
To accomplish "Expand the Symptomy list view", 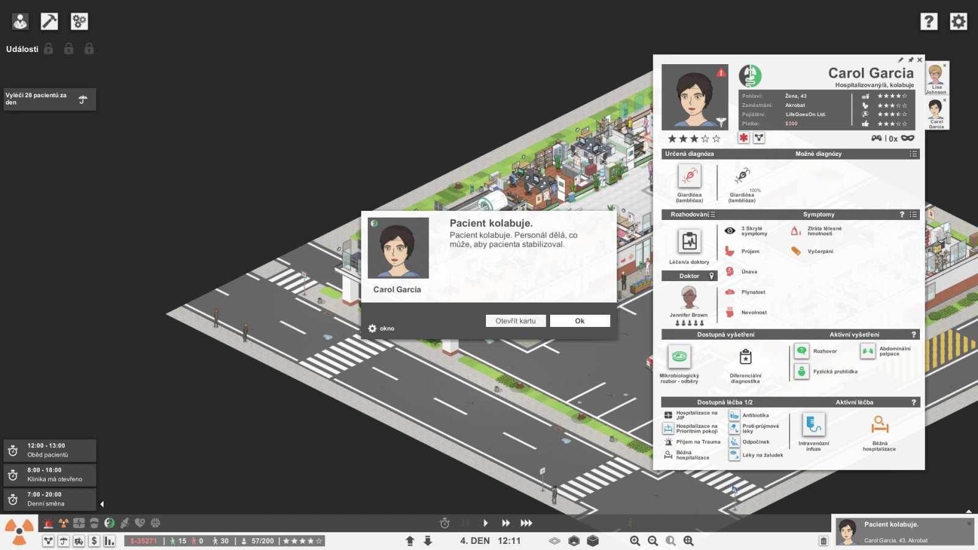I will [913, 215].
